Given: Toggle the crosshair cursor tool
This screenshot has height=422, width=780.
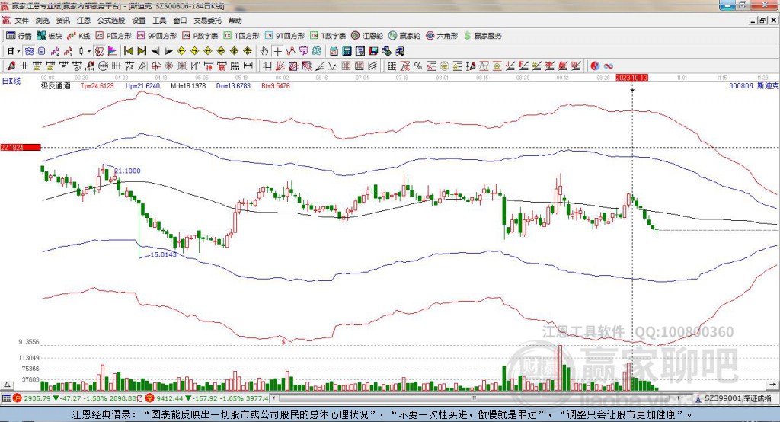Looking at the screenshot, I should coord(278,51).
